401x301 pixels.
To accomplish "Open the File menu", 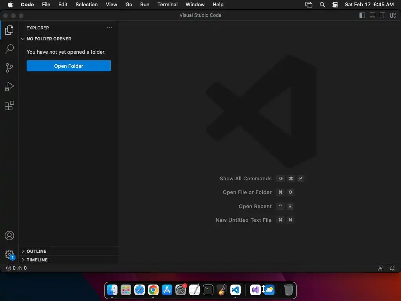I will (x=46, y=5).
